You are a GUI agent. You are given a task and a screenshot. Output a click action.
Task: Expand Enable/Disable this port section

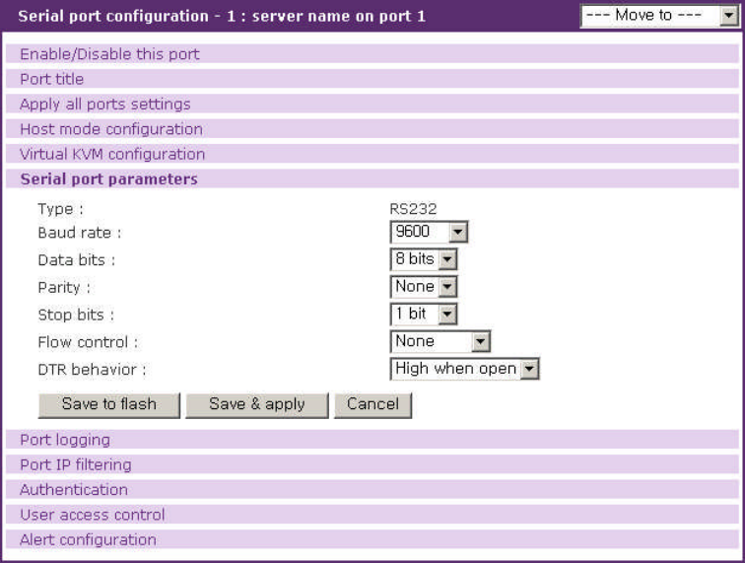click(x=109, y=54)
